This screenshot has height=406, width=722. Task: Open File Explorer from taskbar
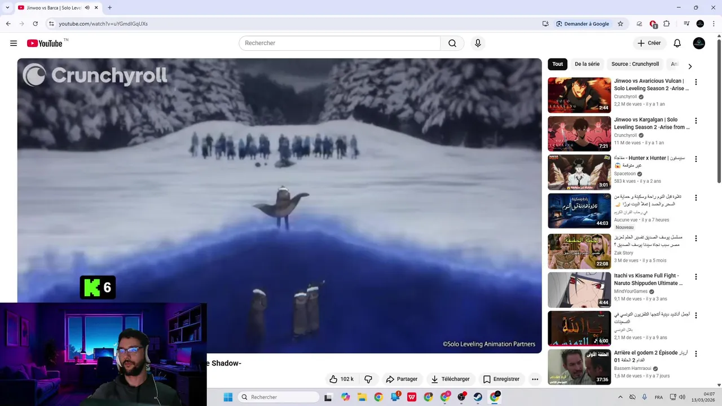coord(362,397)
